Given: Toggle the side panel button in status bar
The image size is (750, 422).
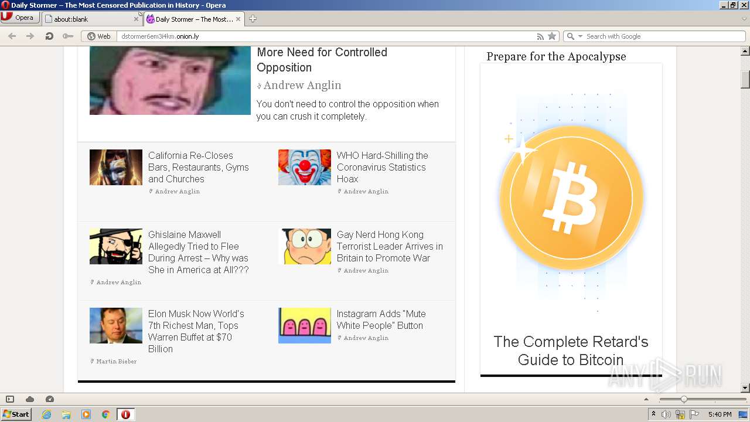Looking at the screenshot, I should [10, 399].
